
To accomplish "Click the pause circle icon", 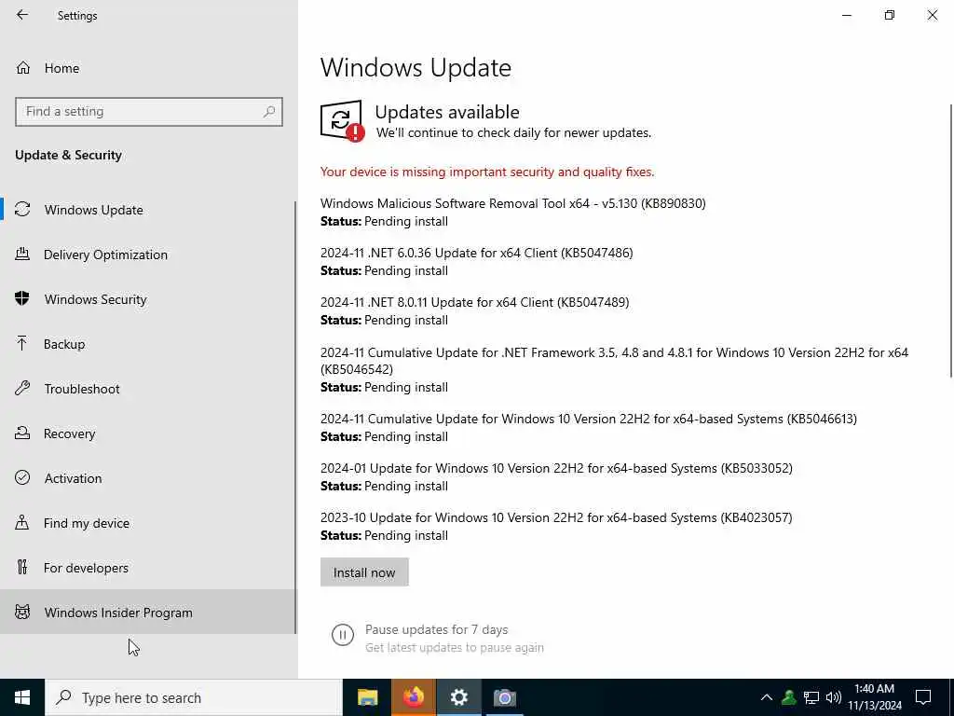I will coord(343,635).
